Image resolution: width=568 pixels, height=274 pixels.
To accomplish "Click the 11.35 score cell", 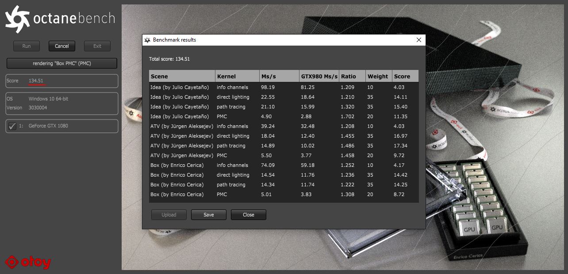I will pyautogui.click(x=400, y=116).
